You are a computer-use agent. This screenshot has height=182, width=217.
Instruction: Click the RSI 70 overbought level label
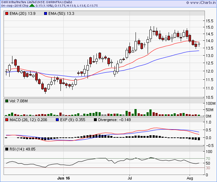coord(208,159)
